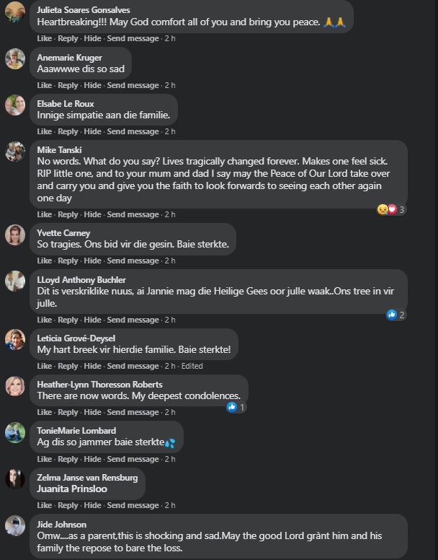438x560 pixels.
Task: Open the LLoyd Anthony Buchler name link
Action: click(81, 280)
